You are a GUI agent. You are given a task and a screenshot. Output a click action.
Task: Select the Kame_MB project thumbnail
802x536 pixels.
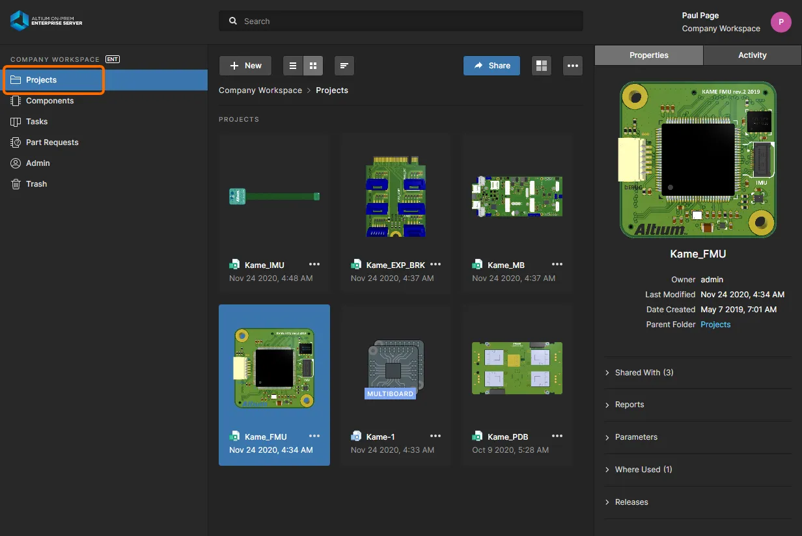point(517,196)
